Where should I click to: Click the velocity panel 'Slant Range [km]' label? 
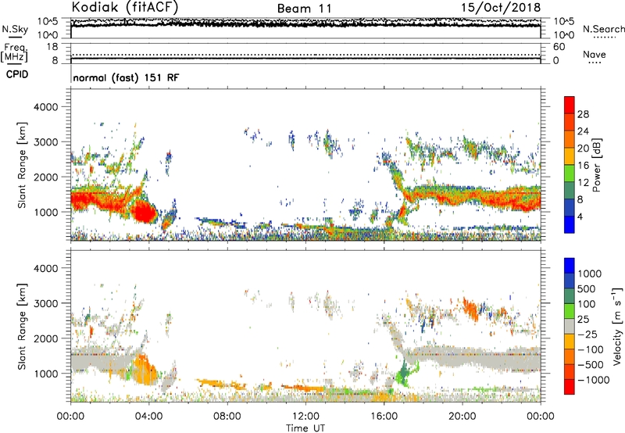pos(22,326)
